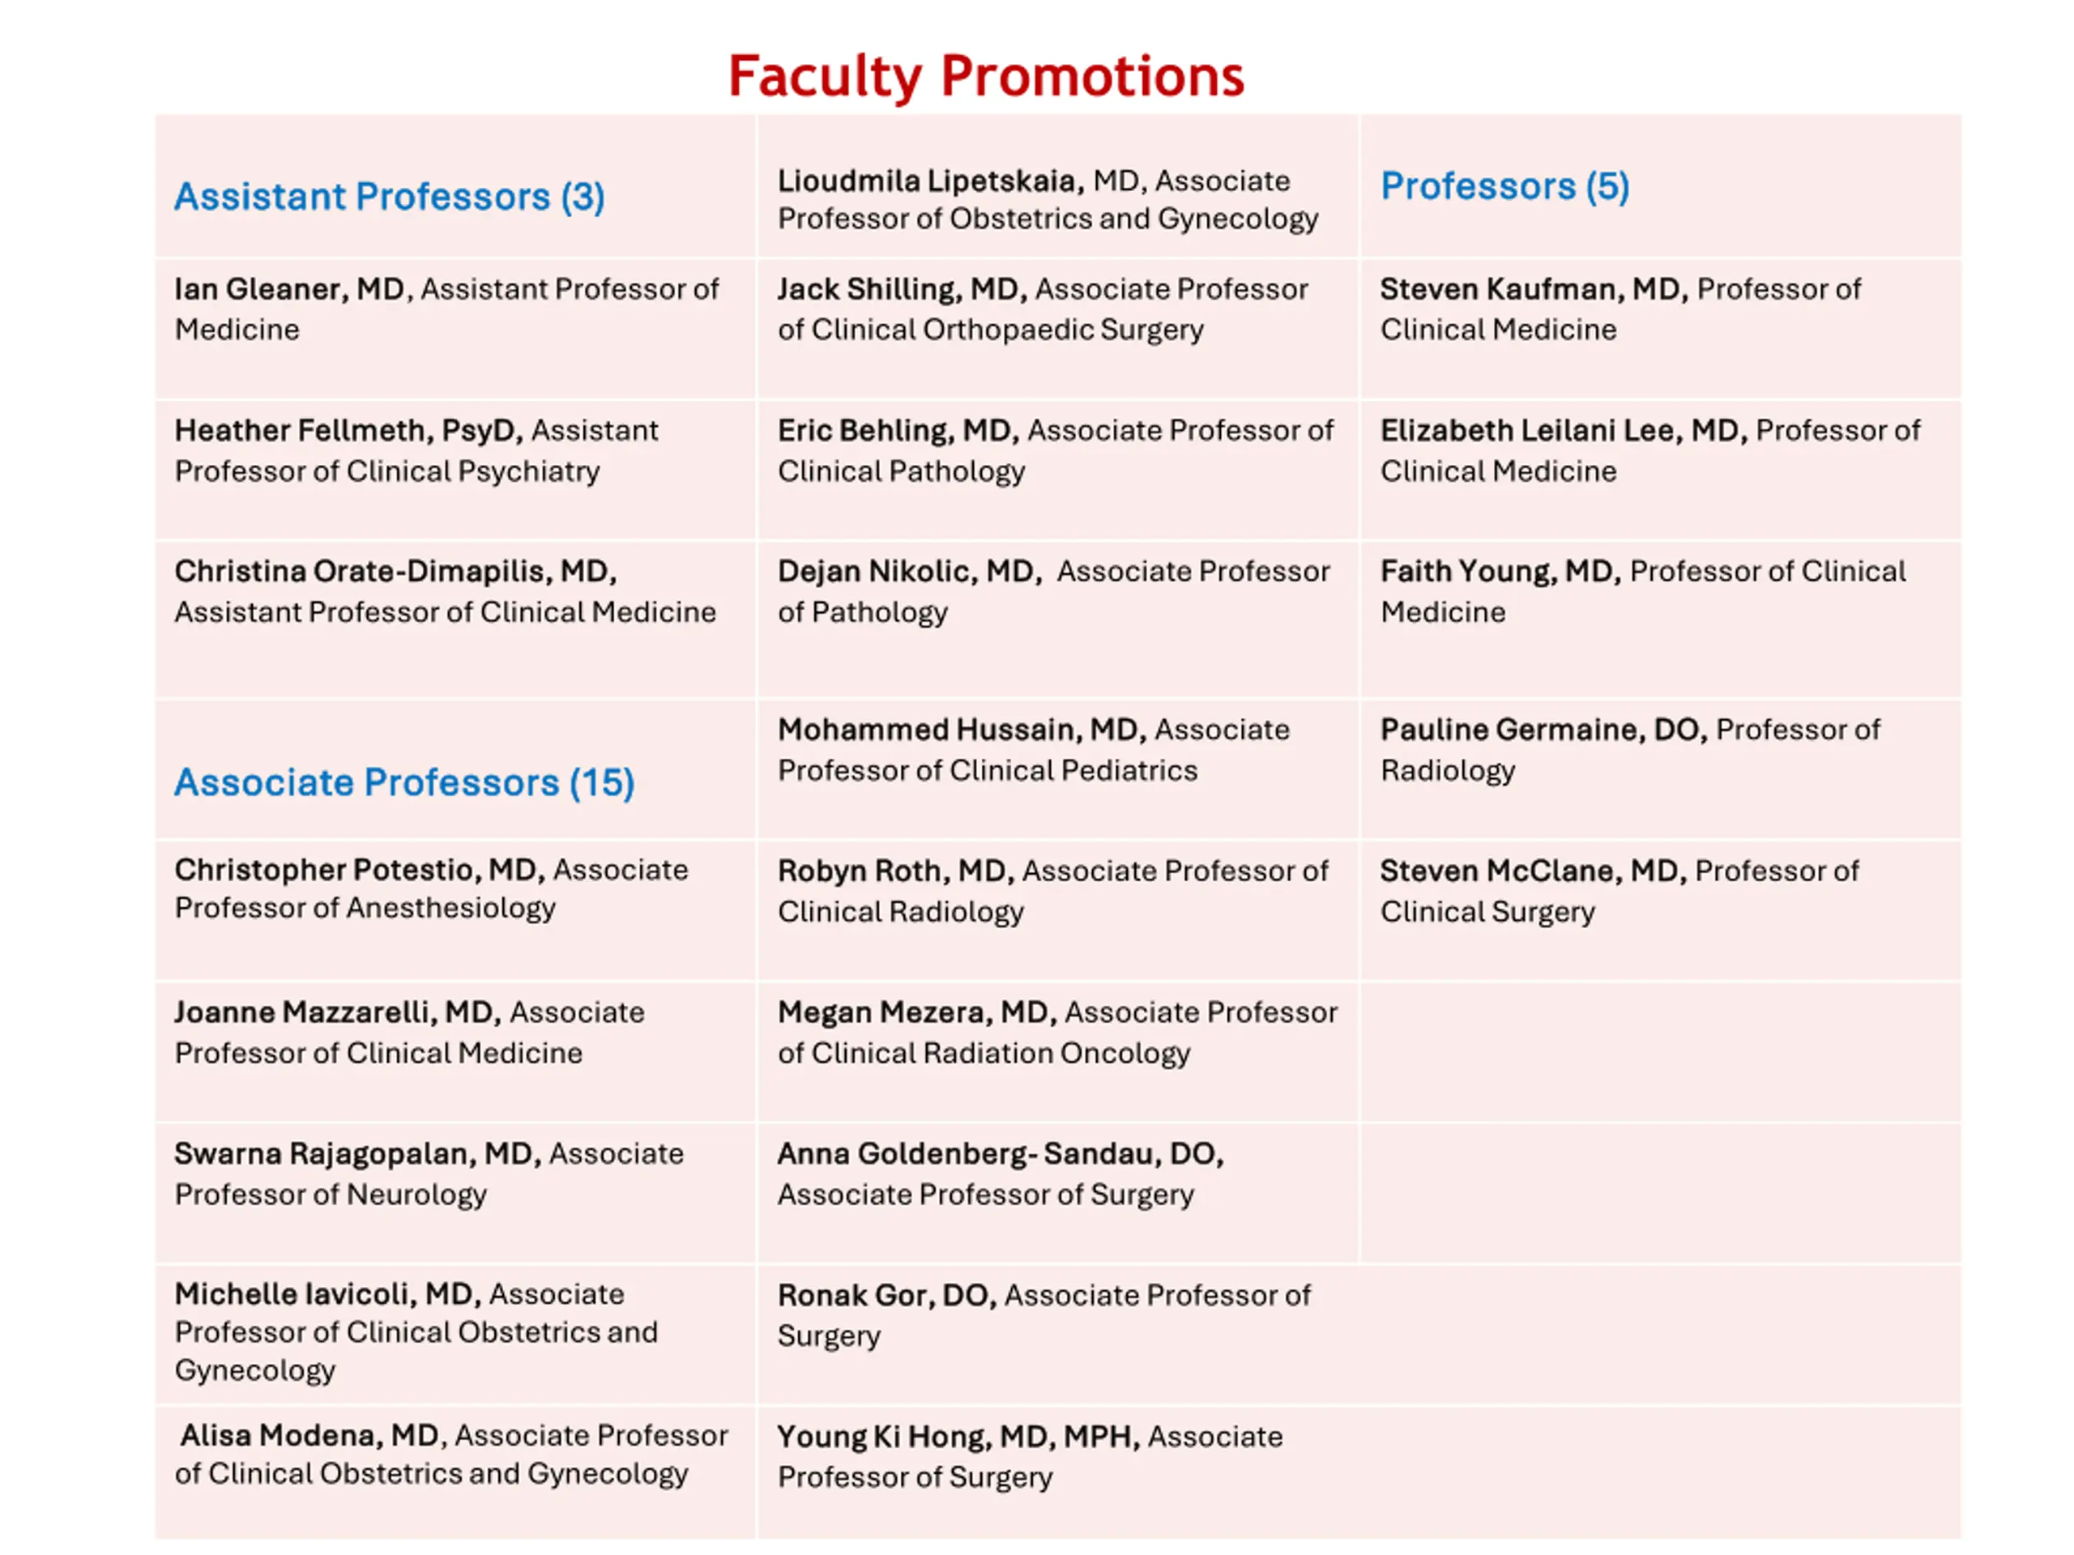Image resolution: width=2074 pixels, height=1555 pixels.
Task: Click Pauline Germaine, DO entry
Action: (1629, 750)
